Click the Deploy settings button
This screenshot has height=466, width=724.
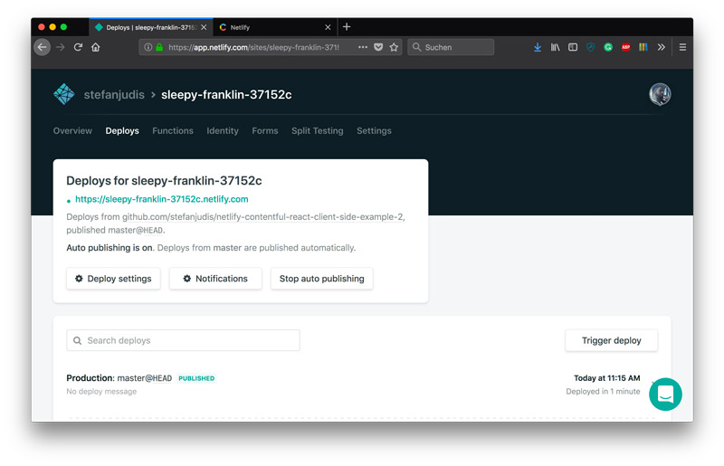113,279
